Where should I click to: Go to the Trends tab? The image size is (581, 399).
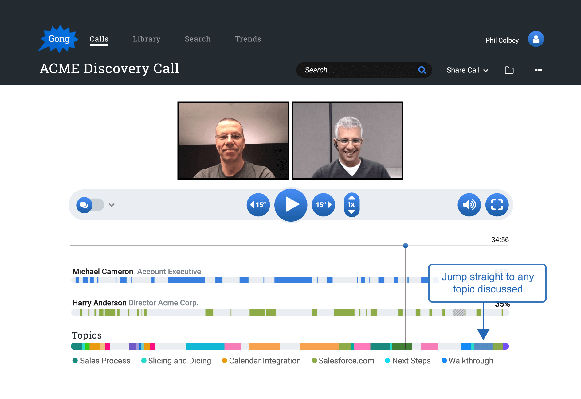point(248,39)
